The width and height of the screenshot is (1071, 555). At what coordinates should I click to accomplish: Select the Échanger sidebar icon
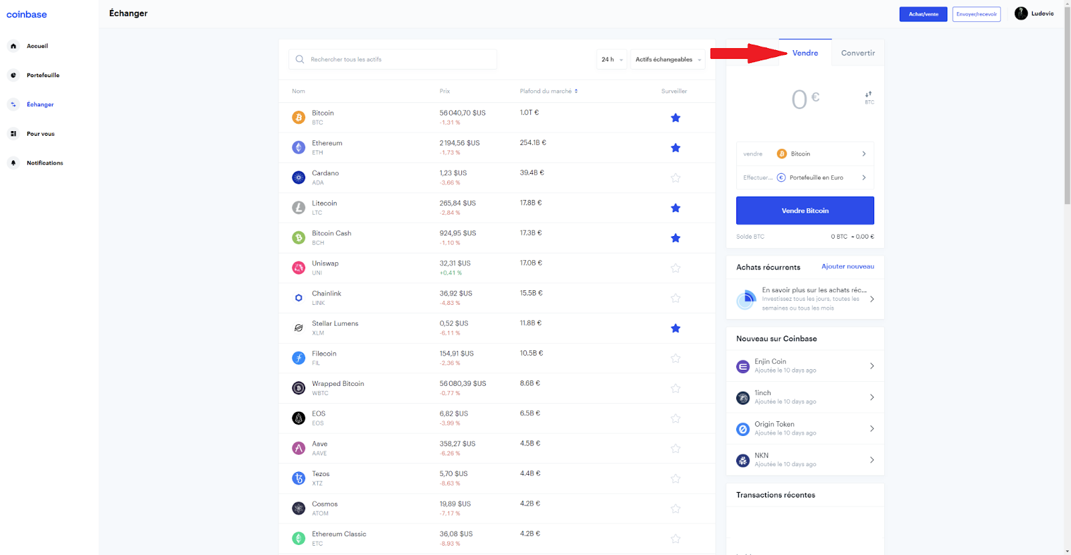(13, 104)
